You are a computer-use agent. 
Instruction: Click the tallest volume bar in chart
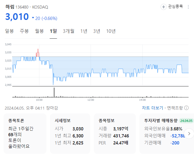(54, 92)
